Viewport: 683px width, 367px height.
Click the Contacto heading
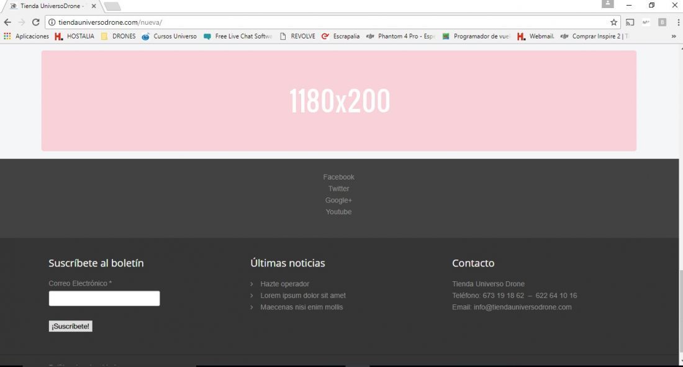[473, 263]
